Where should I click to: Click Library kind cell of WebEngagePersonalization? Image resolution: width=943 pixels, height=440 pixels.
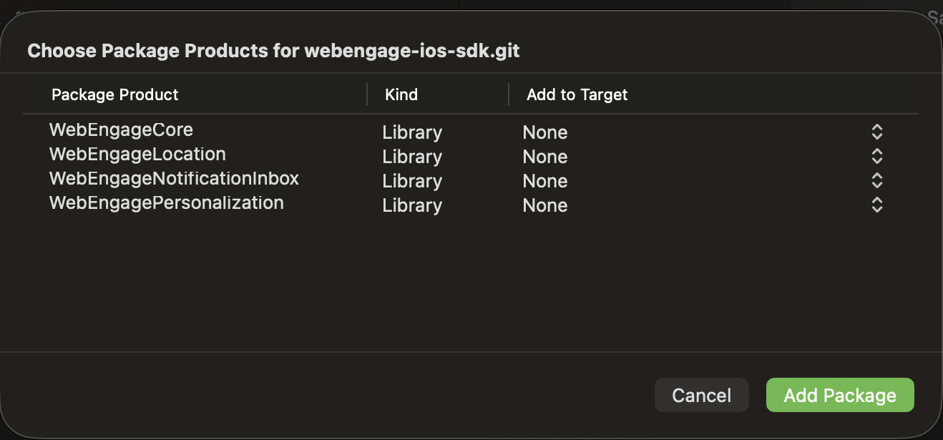pos(412,206)
